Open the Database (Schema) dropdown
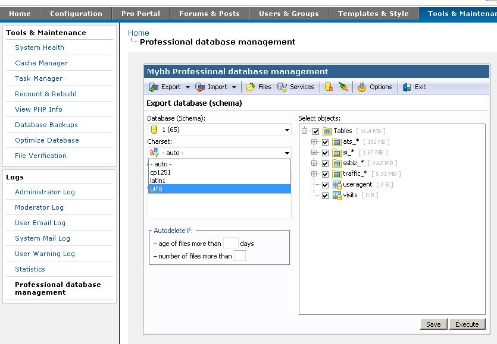The image size is (497, 344). [219, 130]
